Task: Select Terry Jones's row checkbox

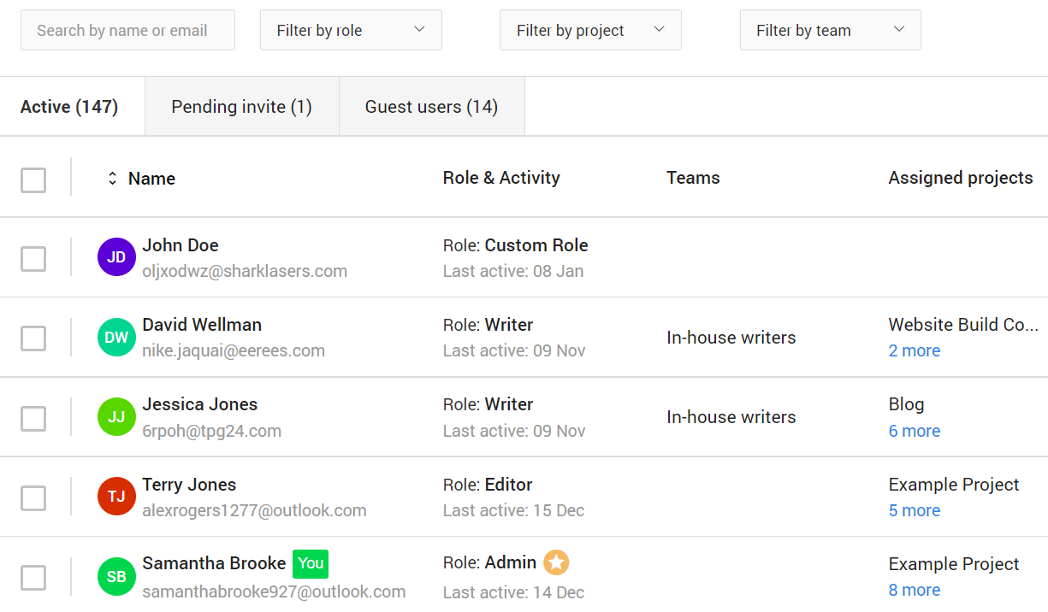Action: pyautogui.click(x=33, y=498)
